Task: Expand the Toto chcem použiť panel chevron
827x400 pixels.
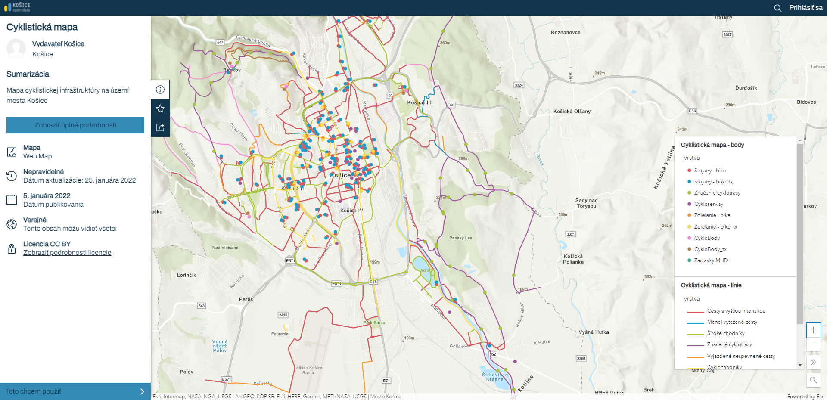Action: [142, 391]
